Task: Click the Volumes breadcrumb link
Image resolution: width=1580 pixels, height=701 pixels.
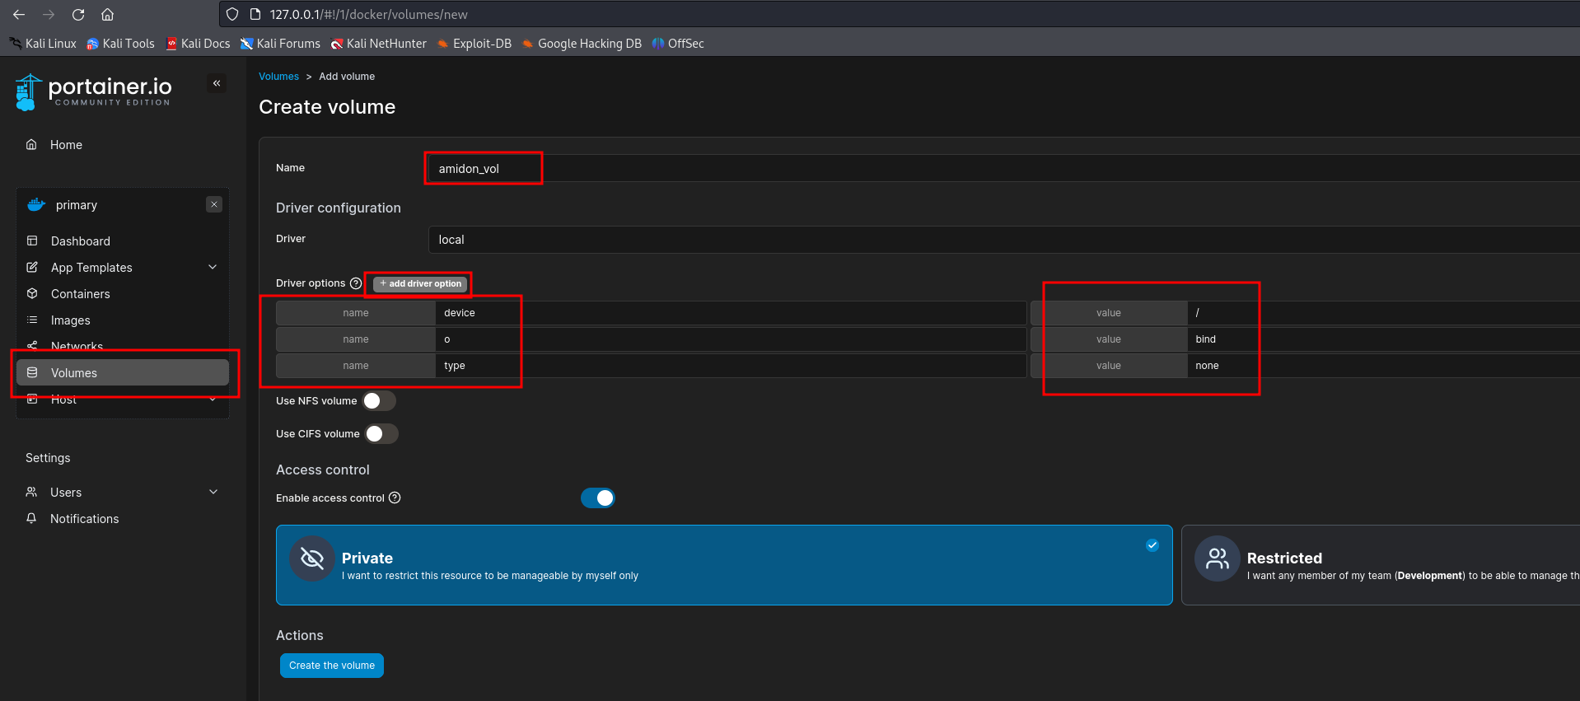Action: [278, 76]
